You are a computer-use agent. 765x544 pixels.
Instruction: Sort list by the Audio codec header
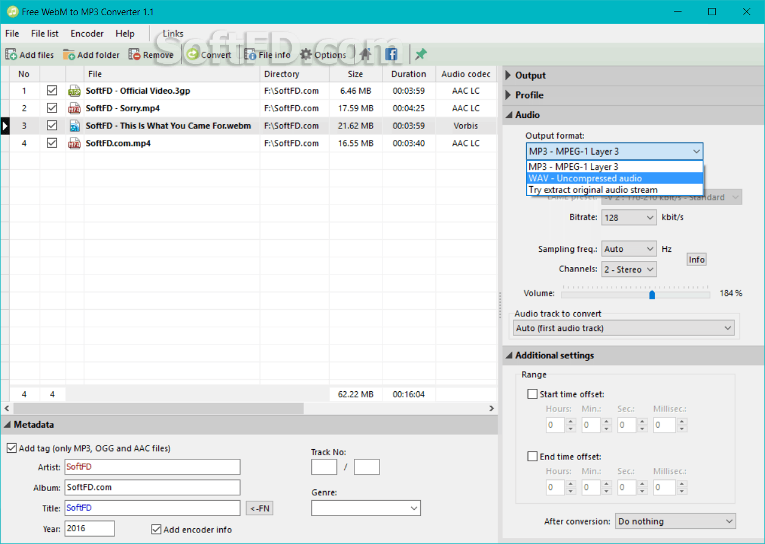466,74
